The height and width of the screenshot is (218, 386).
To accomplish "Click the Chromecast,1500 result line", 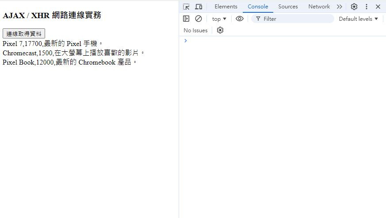I will tap(73, 53).
